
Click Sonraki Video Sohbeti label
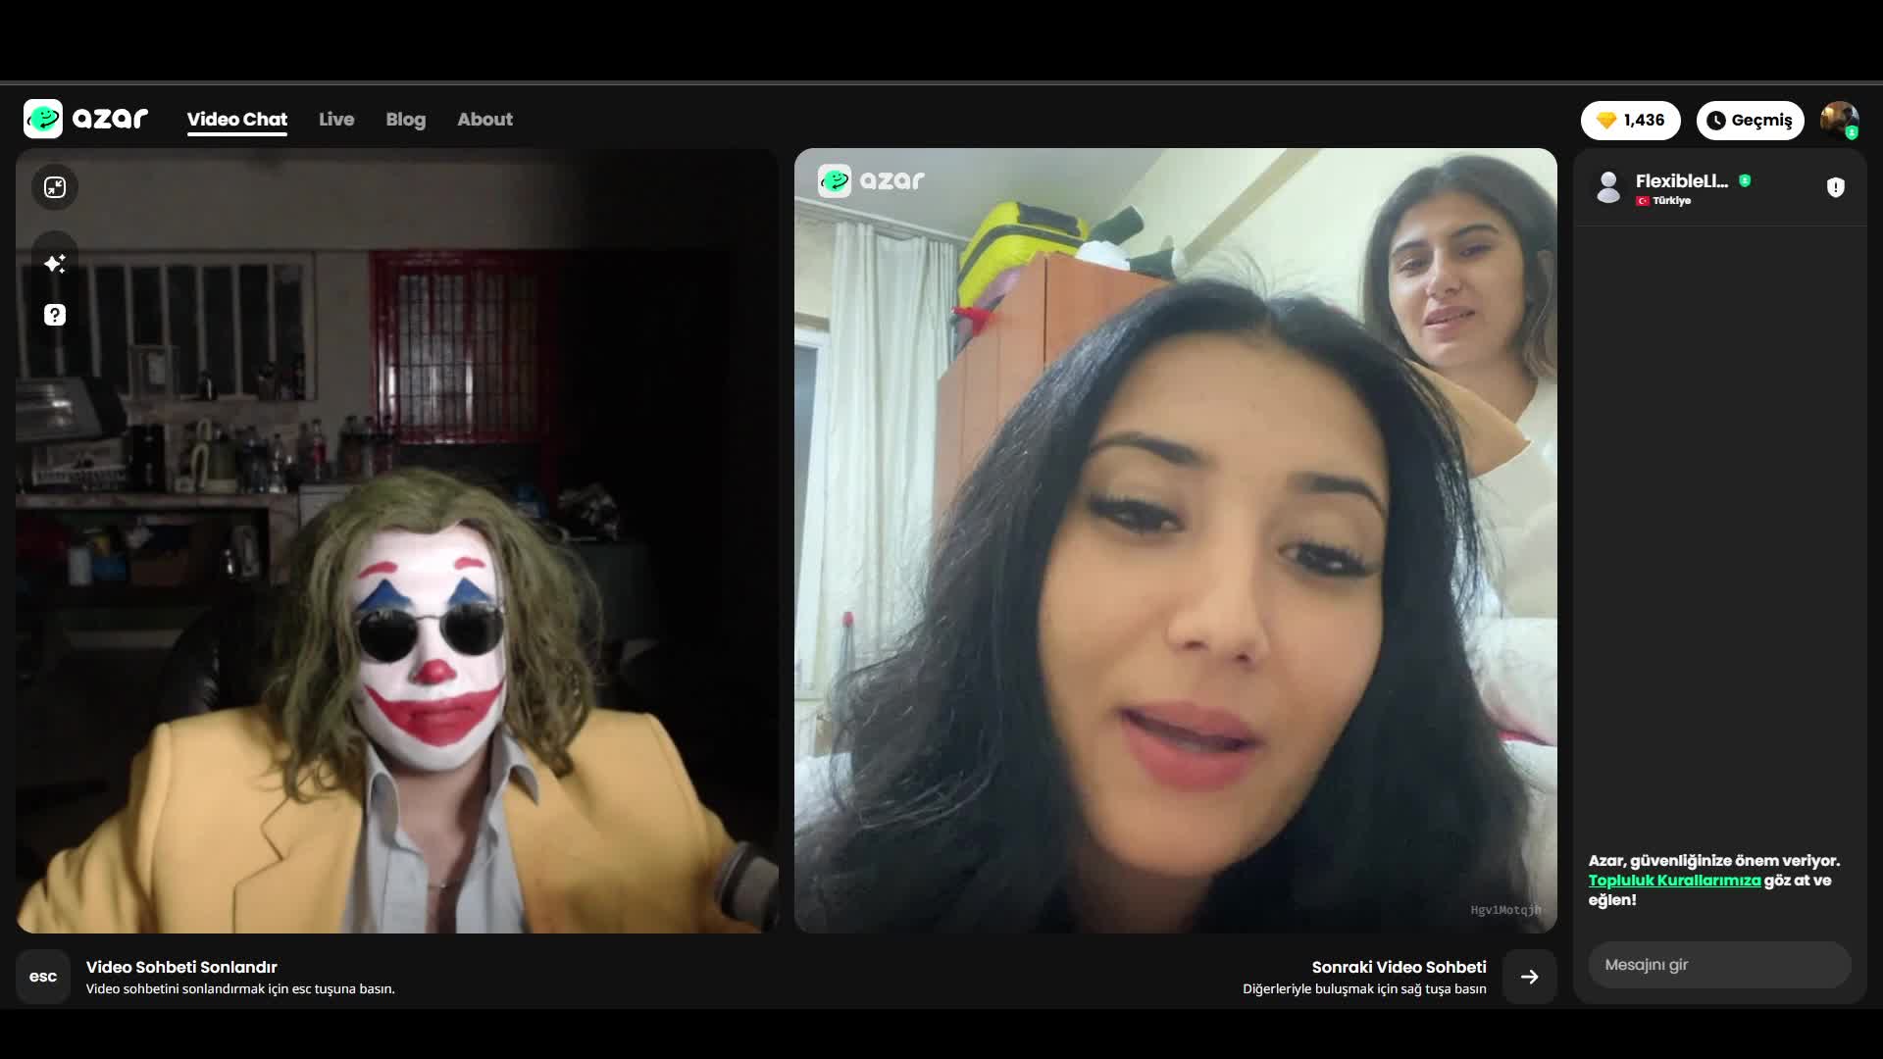tap(1399, 967)
